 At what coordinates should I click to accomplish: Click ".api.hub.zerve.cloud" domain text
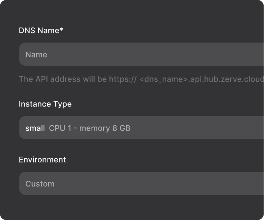pos(226,79)
